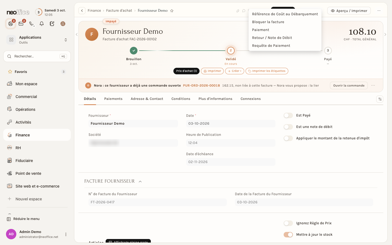Viewport: 392px width, 245px height.
Task: Click the N° de Facture du Fournisseur field
Action: point(157,202)
